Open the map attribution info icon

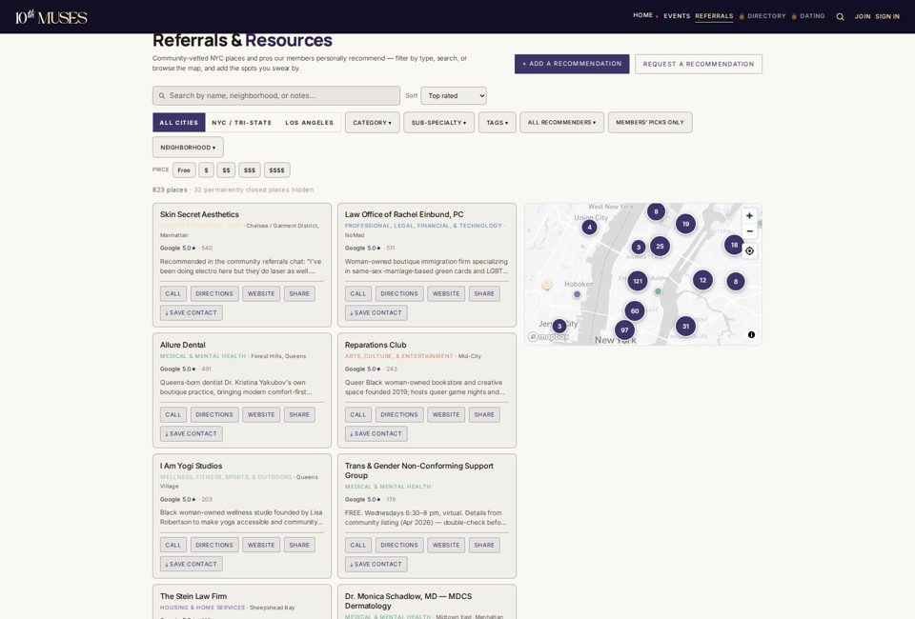(751, 334)
